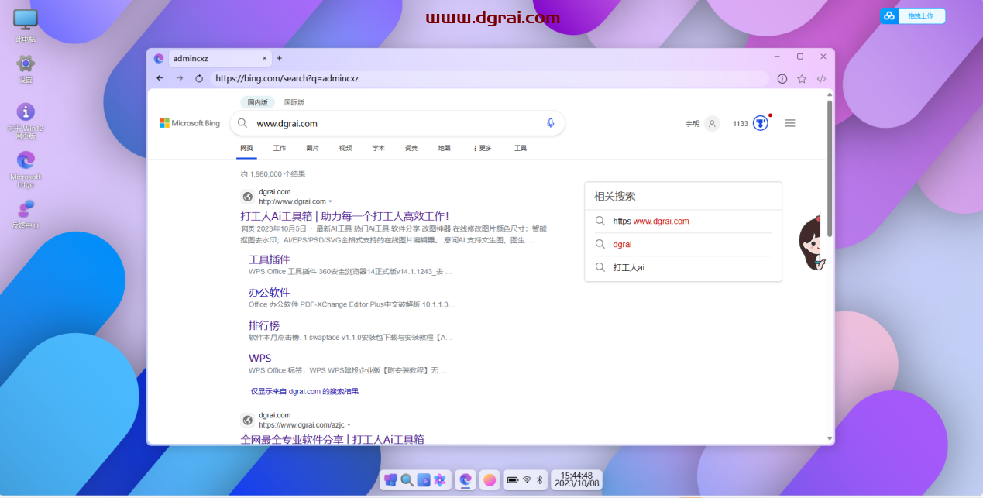Viewport: 983px width, 498px height.
Task: Switch to the 网页 tab
Action: (246, 148)
